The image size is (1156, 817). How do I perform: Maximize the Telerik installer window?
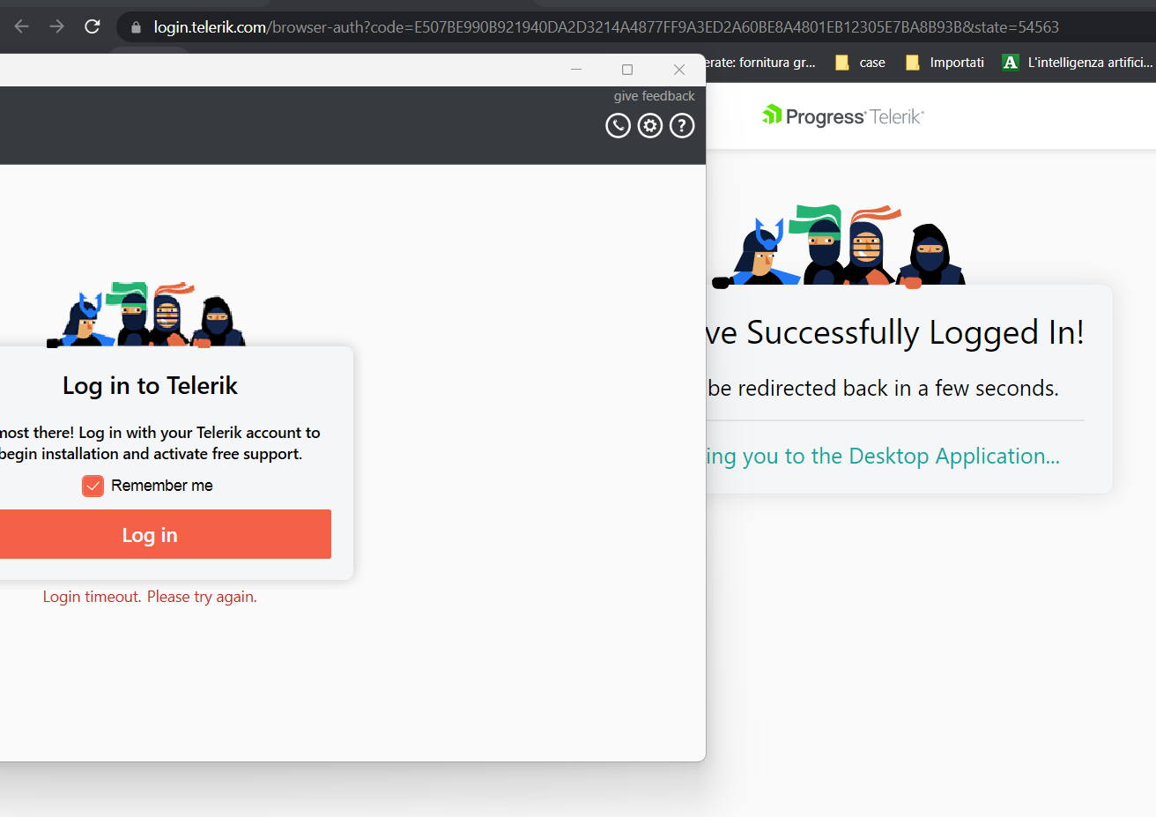click(x=627, y=70)
